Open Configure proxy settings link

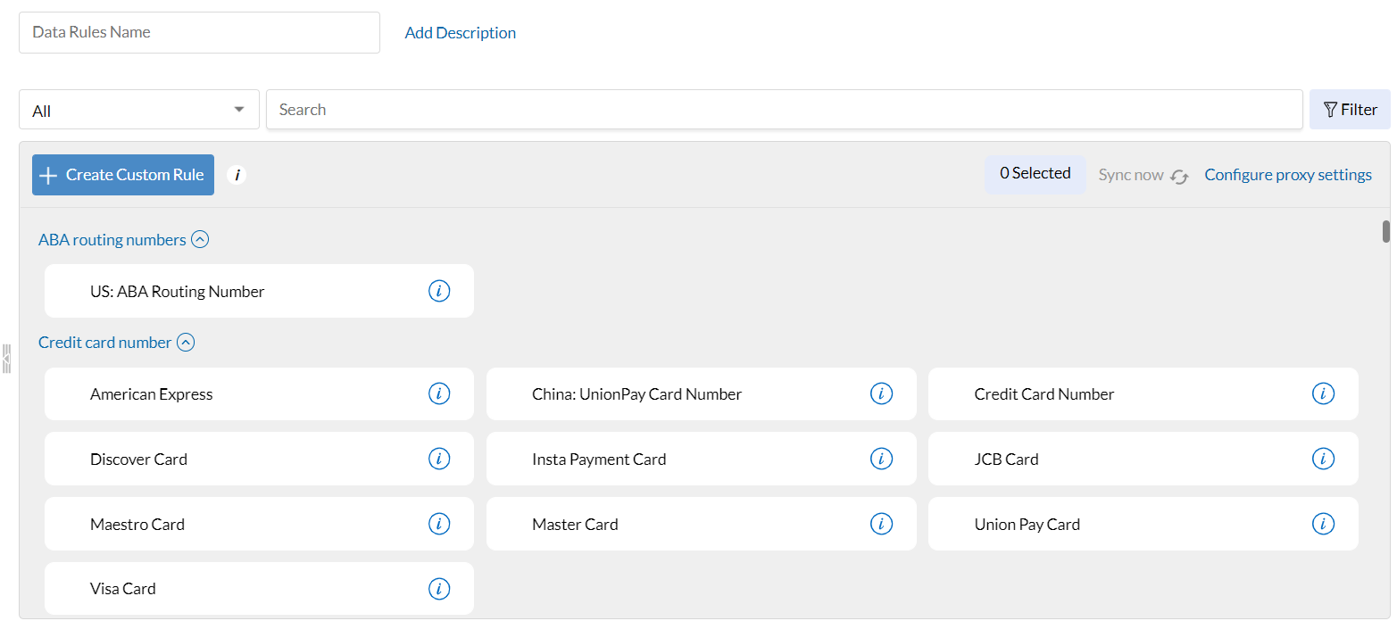click(1287, 175)
